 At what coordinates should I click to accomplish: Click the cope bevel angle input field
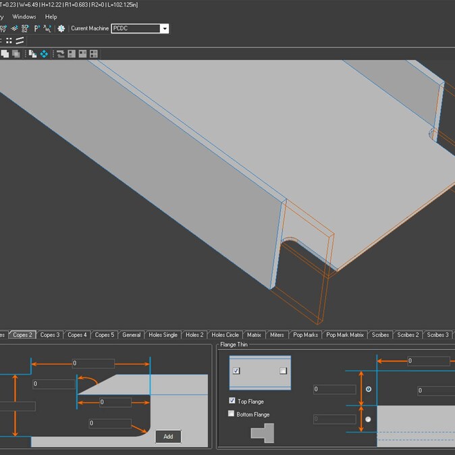coord(54,384)
